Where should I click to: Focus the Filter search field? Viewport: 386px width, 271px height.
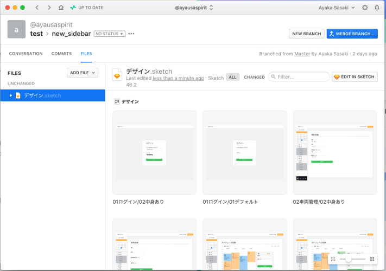pyautogui.click(x=299, y=77)
